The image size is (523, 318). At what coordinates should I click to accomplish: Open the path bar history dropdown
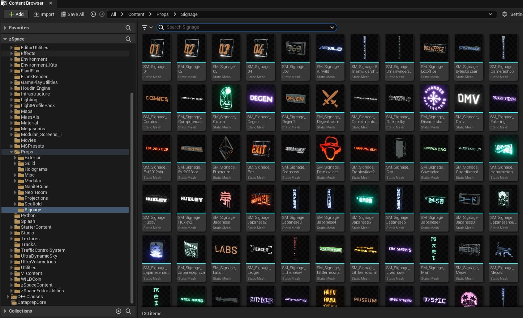490,14
